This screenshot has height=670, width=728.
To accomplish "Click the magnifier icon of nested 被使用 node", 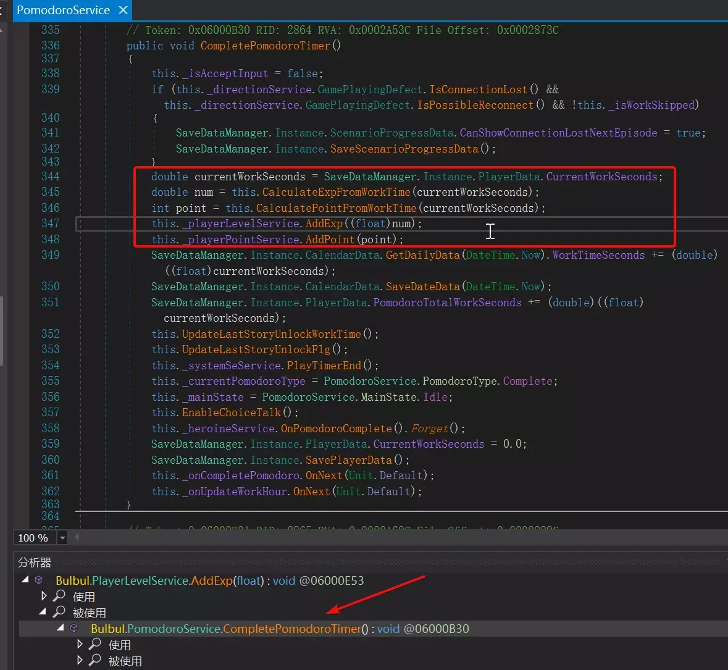I will (x=95, y=660).
